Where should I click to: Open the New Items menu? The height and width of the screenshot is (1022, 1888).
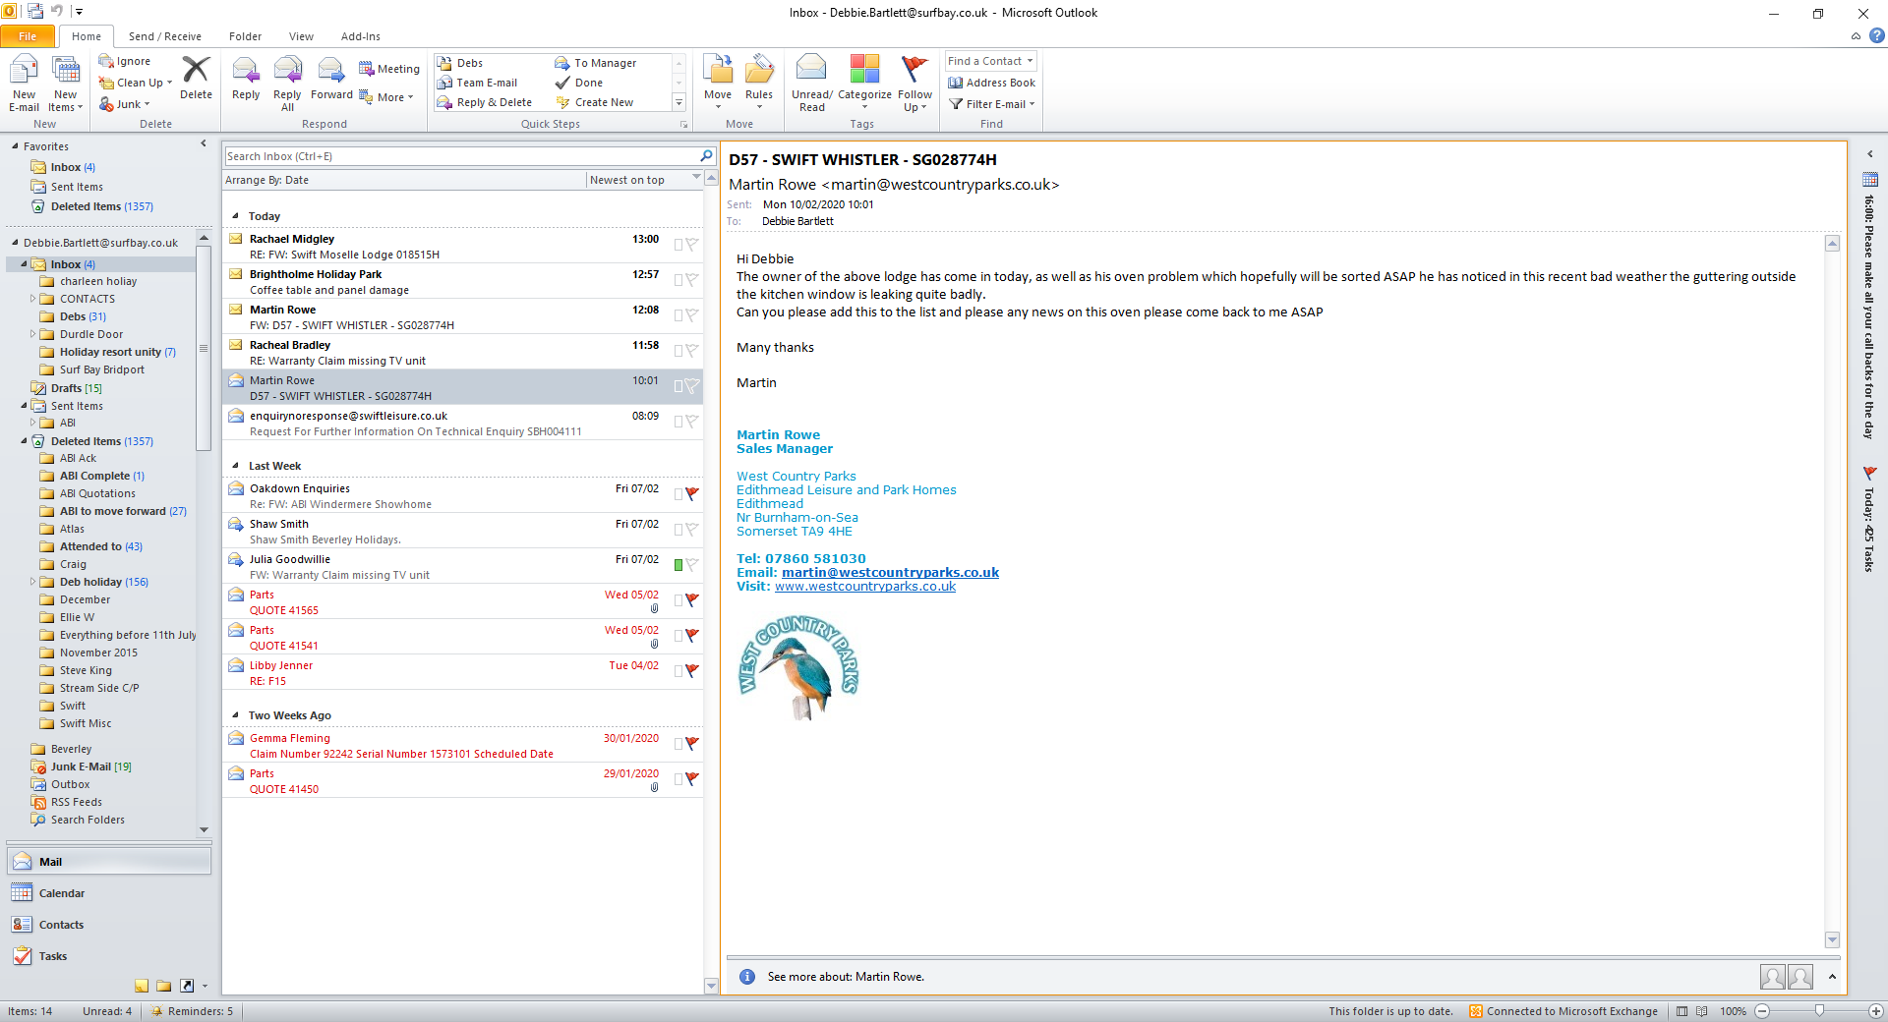coord(65,84)
